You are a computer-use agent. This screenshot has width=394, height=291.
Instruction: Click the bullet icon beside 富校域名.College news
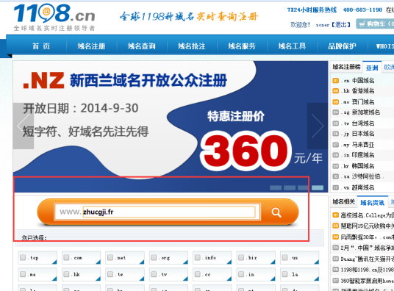tap(335, 215)
